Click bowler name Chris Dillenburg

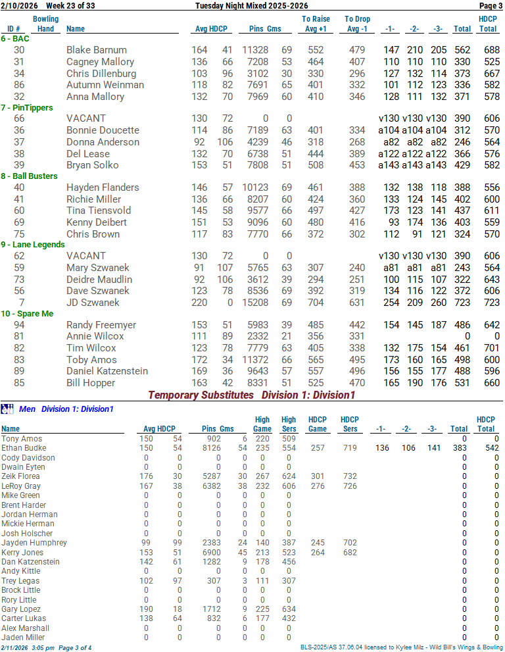[x=101, y=74]
